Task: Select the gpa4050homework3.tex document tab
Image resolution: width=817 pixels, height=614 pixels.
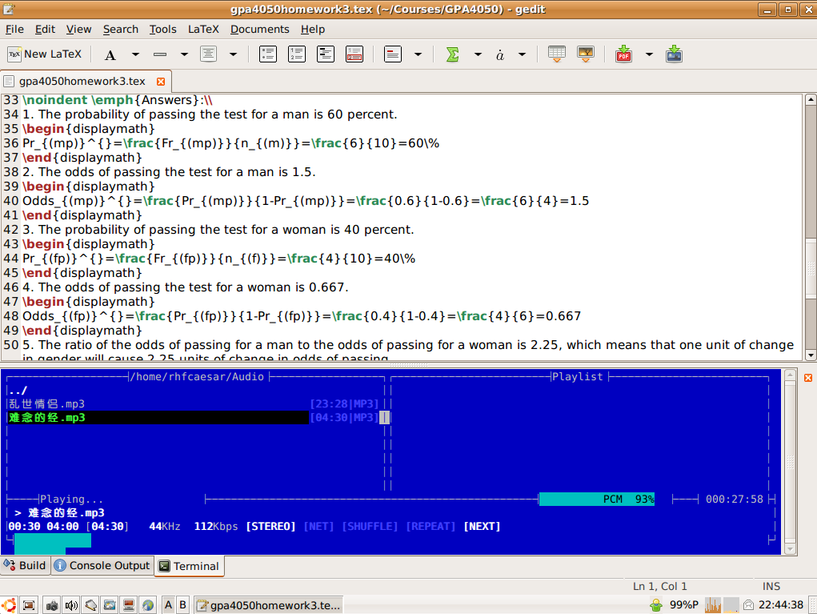Action: [x=82, y=82]
